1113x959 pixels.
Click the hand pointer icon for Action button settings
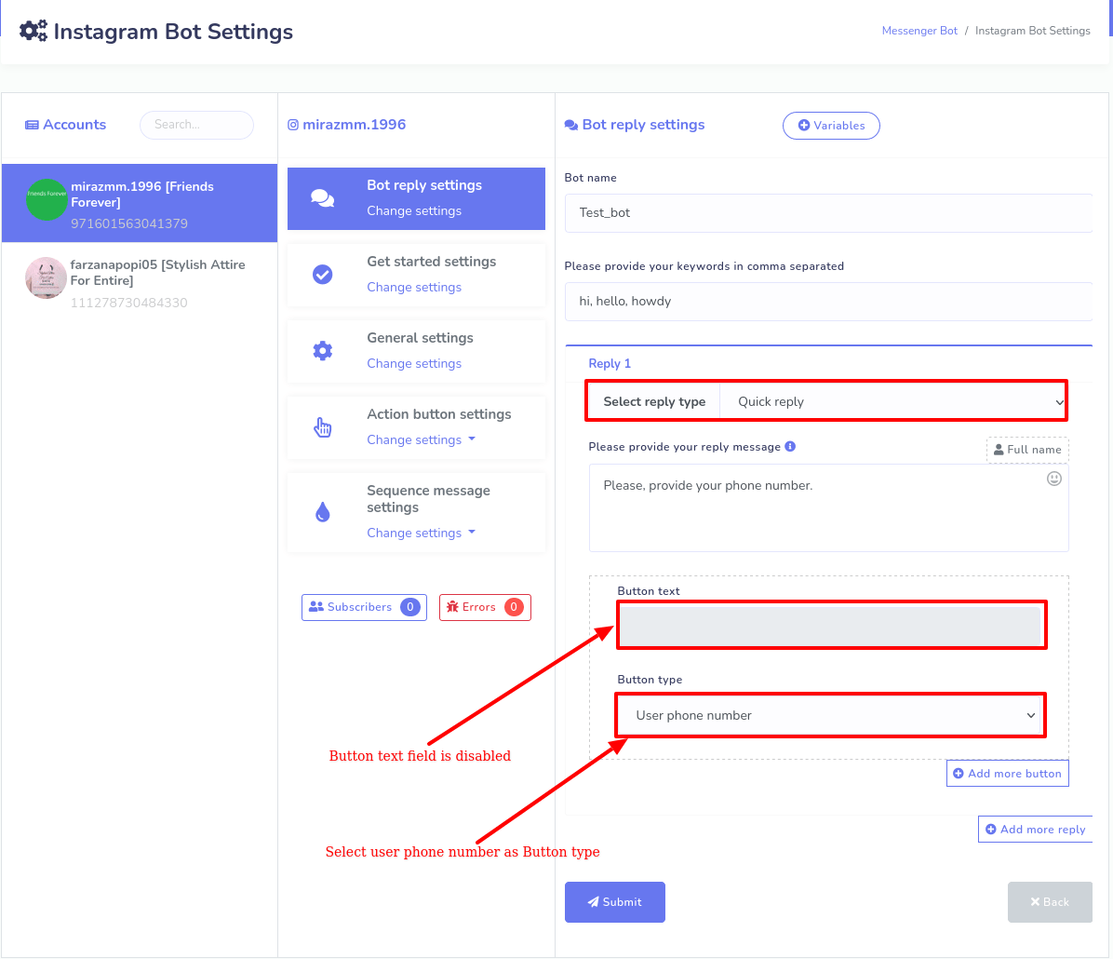(x=323, y=427)
